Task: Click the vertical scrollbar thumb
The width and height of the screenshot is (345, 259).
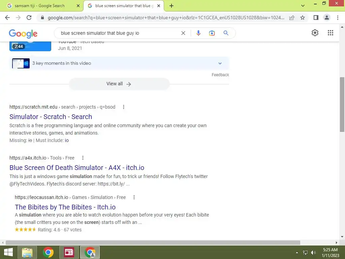Action: [342, 105]
